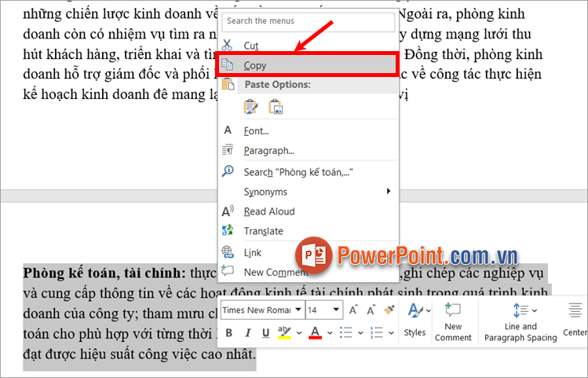Click the text "Ngoài ra, phòng kinh"
The width and height of the screenshot is (588, 378).
click(x=461, y=14)
